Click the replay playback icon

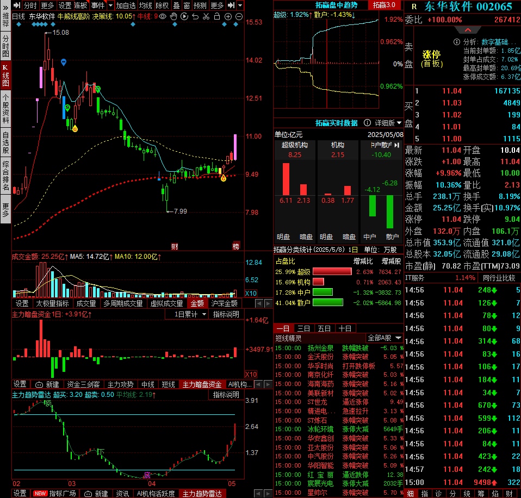click(x=184, y=16)
